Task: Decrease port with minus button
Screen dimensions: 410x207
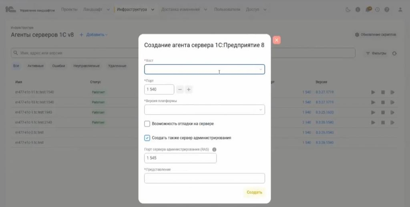Action: click(180, 89)
